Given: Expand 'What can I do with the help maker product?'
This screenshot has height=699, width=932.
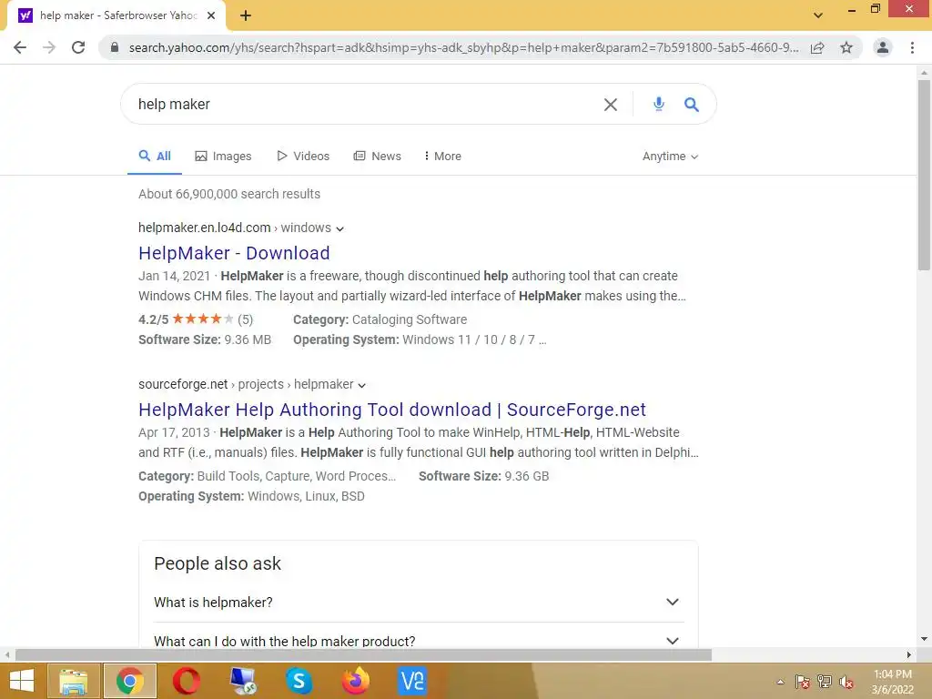Looking at the screenshot, I should click(x=419, y=641).
